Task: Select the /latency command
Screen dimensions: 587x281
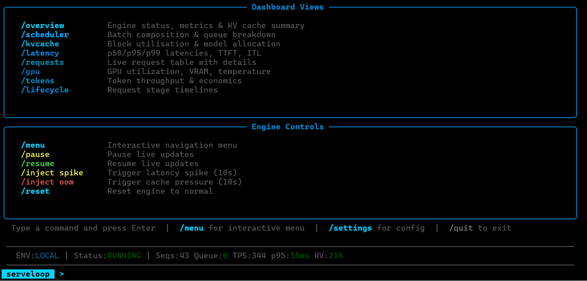Action: (40, 53)
